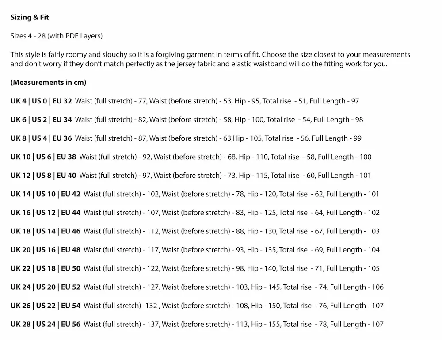
Task: Click the UK 24 | US 20 | EU 52 label
Action: tap(46, 287)
